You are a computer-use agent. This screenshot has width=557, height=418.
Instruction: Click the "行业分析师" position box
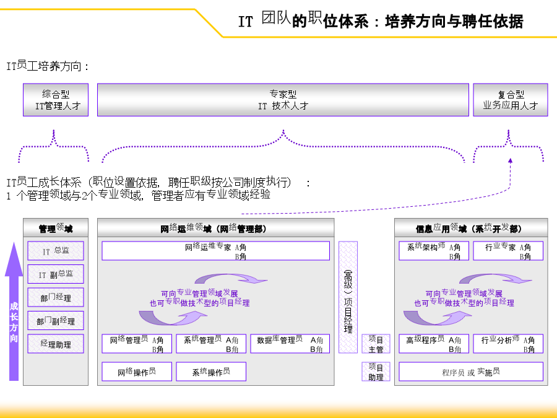(x=508, y=344)
